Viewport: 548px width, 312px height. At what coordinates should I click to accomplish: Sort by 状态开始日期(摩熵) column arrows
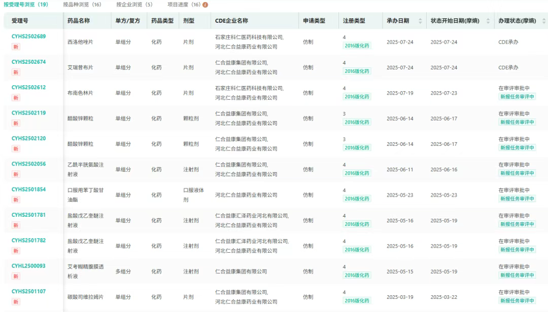pyautogui.click(x=488, y=21)
